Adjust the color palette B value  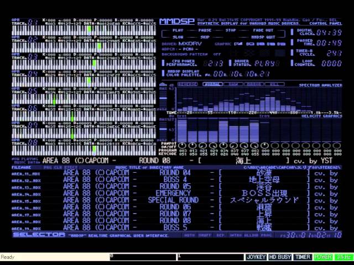click(264, 74)
